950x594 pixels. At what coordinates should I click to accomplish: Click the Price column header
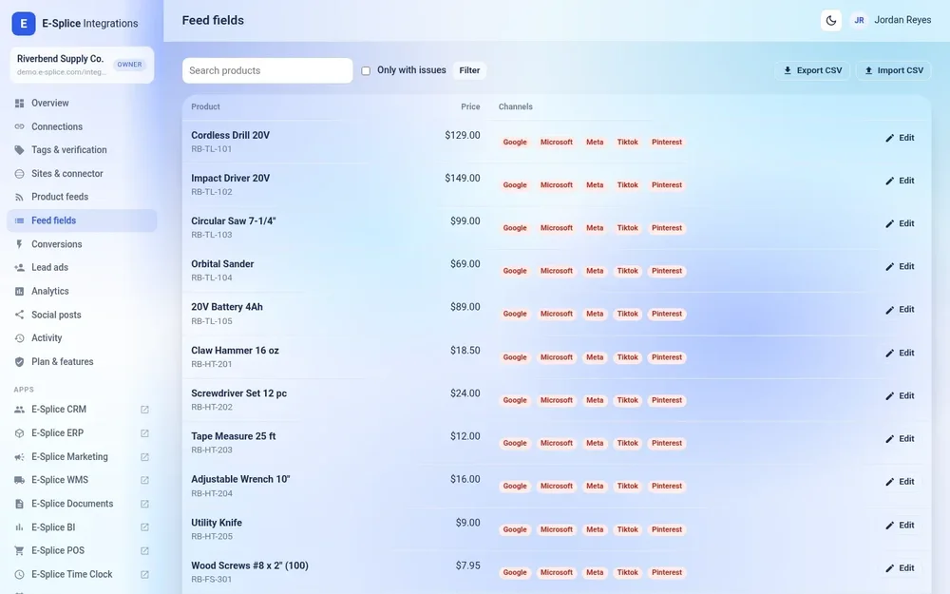click(x=470, y=106)
